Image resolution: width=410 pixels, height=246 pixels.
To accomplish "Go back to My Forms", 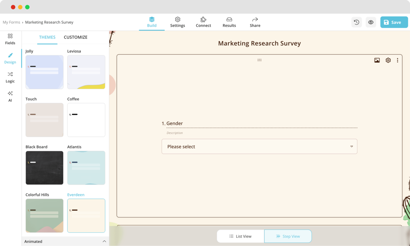I will tap(11, 22).
